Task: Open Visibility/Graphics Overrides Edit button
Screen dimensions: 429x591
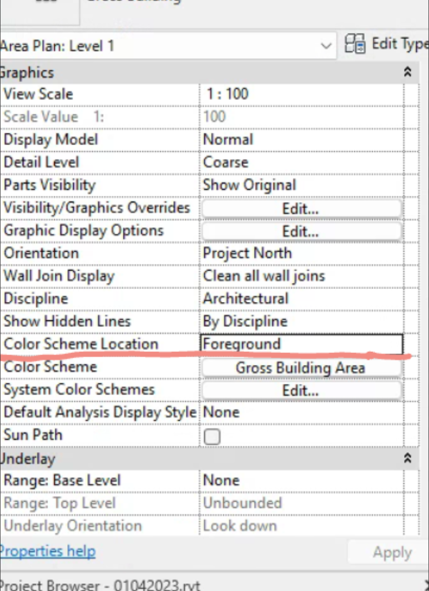Action: click(302, 208)
